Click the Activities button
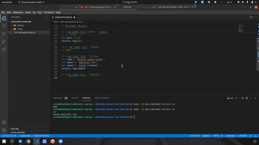Screen dimensions: 259x145 (7, 2)
